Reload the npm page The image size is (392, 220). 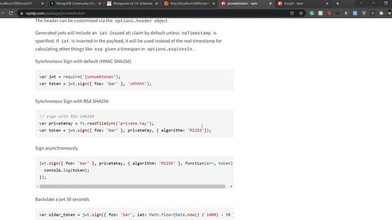pos(11,13)
